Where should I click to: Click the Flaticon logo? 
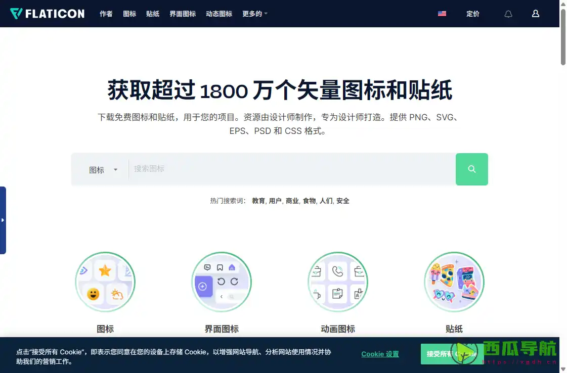click(47, 14)
